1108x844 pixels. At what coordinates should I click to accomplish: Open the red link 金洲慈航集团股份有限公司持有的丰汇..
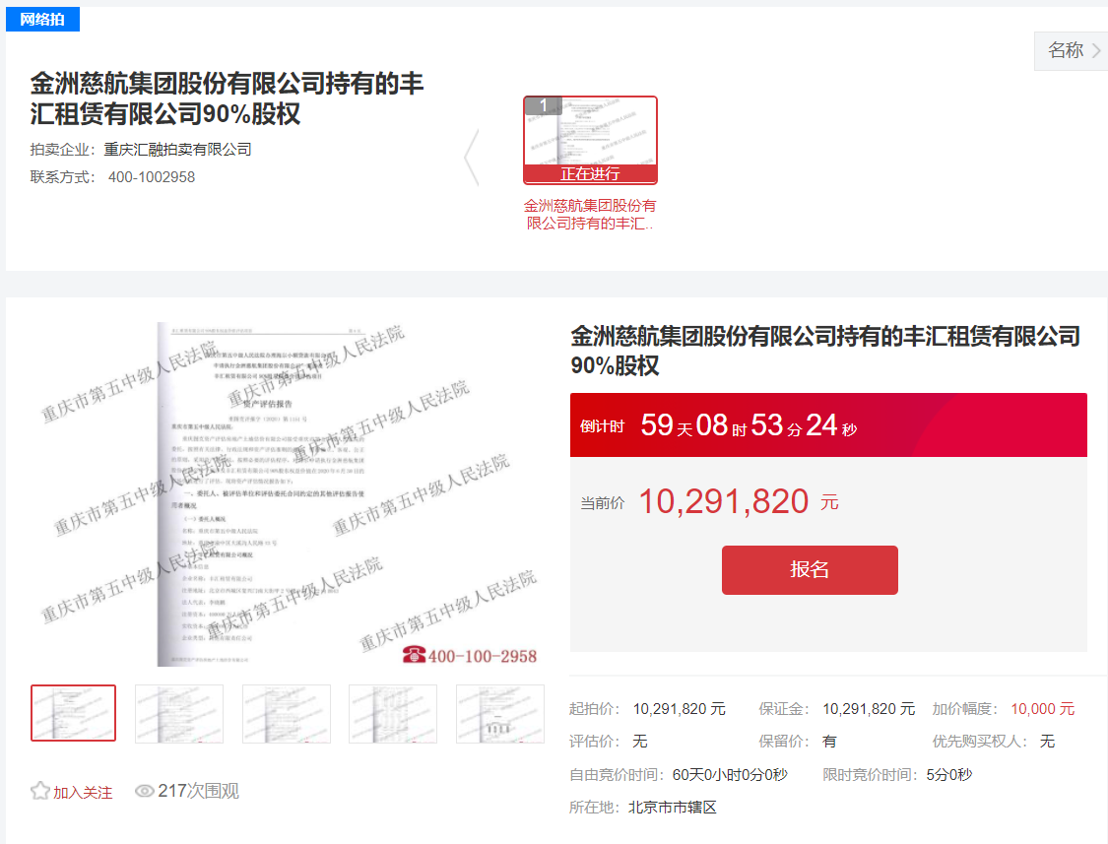(x=590, y=214)
